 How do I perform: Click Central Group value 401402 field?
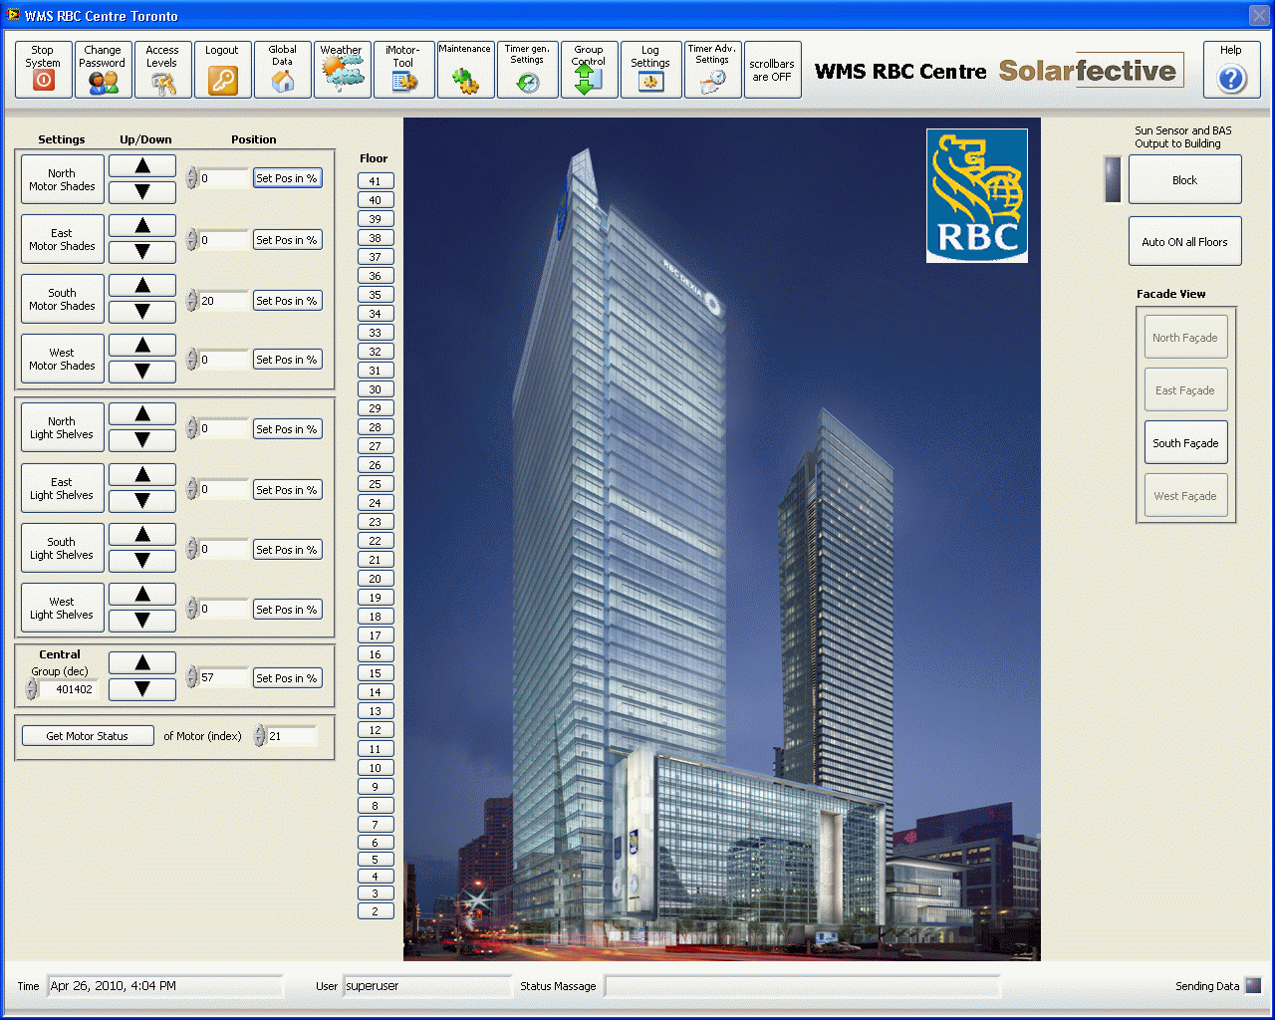68,689
